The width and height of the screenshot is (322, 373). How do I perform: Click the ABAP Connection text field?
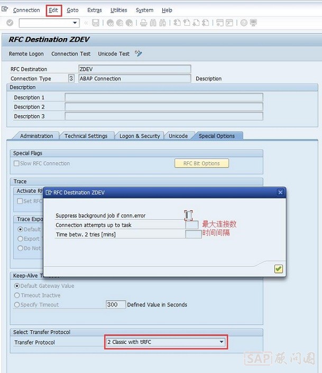[135, 79]
